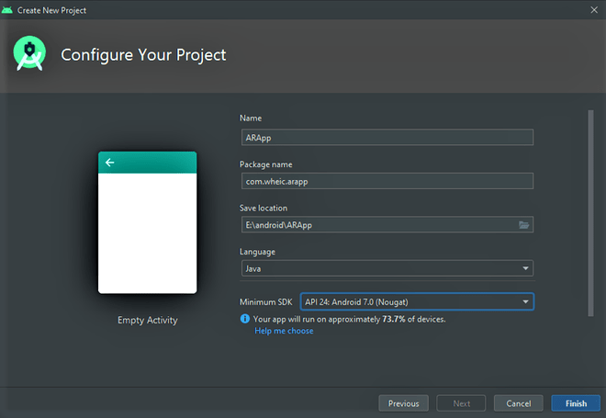Click the folder browse icon for Save location
Viewport: 606px width, 418px height.
524,225
